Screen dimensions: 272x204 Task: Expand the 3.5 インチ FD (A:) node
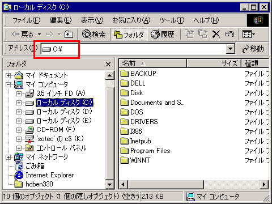pos(19,93)
